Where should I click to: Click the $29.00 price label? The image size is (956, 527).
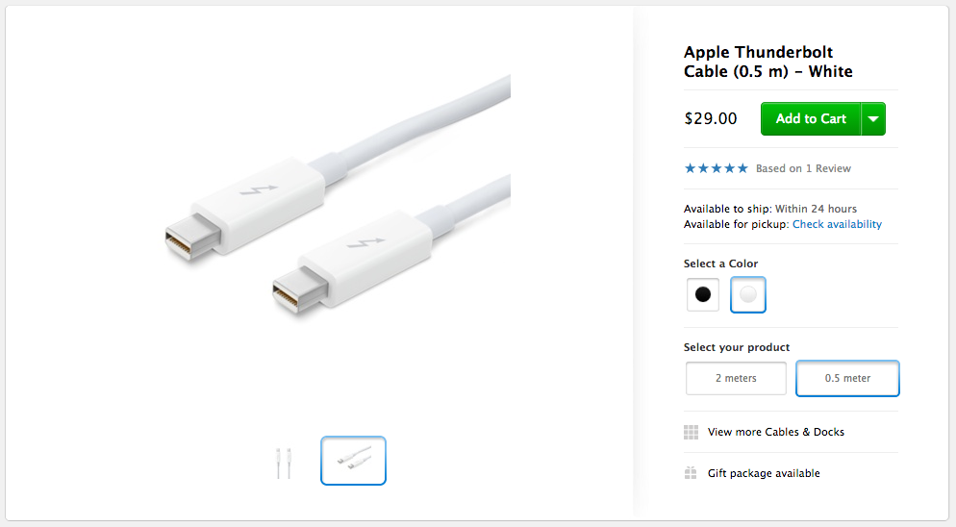pyautogui.click(x=711, y=118)
